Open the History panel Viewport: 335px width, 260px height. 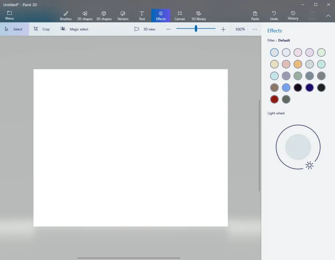pos(293,15)
